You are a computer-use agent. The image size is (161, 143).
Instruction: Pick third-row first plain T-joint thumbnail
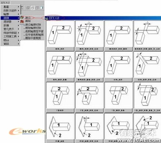pyautogui.click(x=60, y=95)
